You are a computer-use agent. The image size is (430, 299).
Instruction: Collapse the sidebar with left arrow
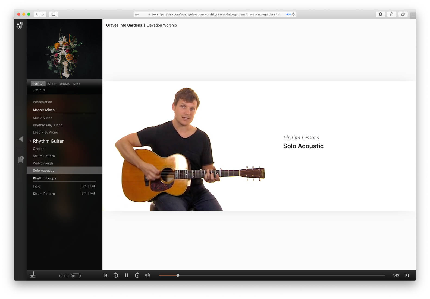[21, 139]
